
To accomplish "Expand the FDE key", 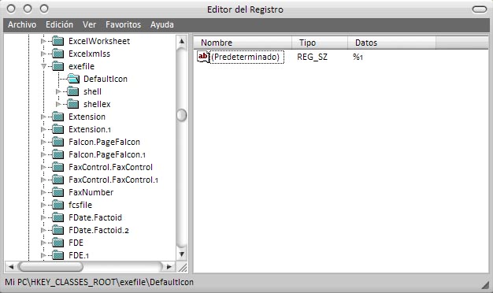I will coord(43,243).
